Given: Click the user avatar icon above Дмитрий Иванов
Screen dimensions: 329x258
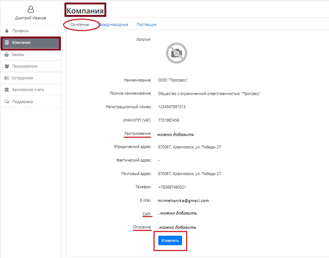Looking at the screenshot, I should tap(31, 10).
